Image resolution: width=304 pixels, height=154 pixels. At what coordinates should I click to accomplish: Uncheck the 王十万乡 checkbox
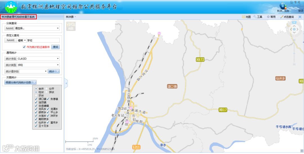(36, 126)
